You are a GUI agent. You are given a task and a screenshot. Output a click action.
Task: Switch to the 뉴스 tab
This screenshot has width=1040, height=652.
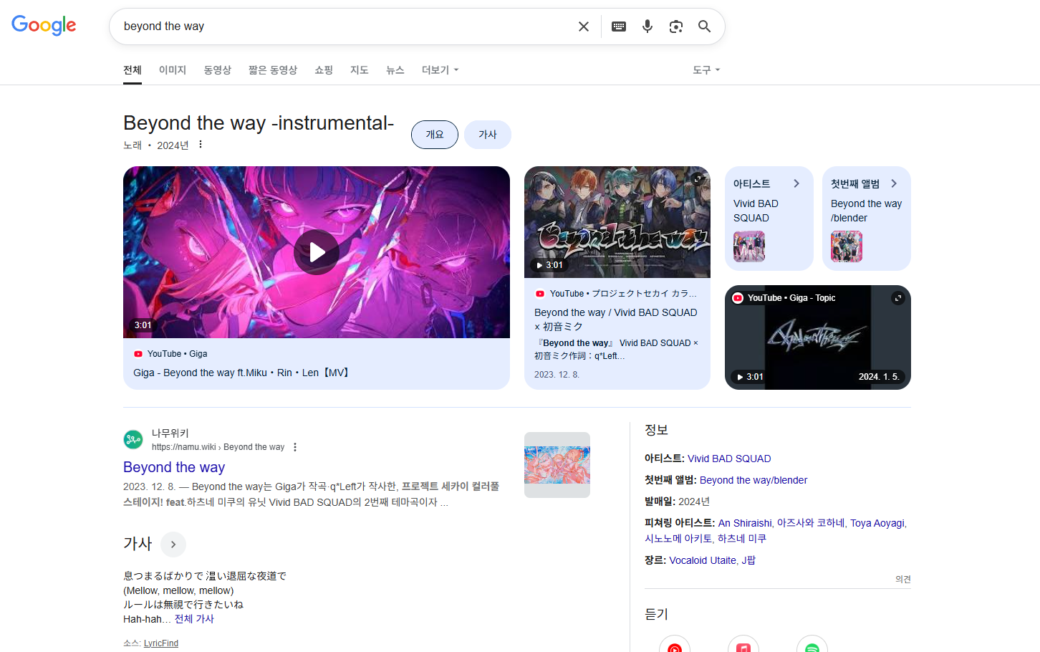point(395,70)
